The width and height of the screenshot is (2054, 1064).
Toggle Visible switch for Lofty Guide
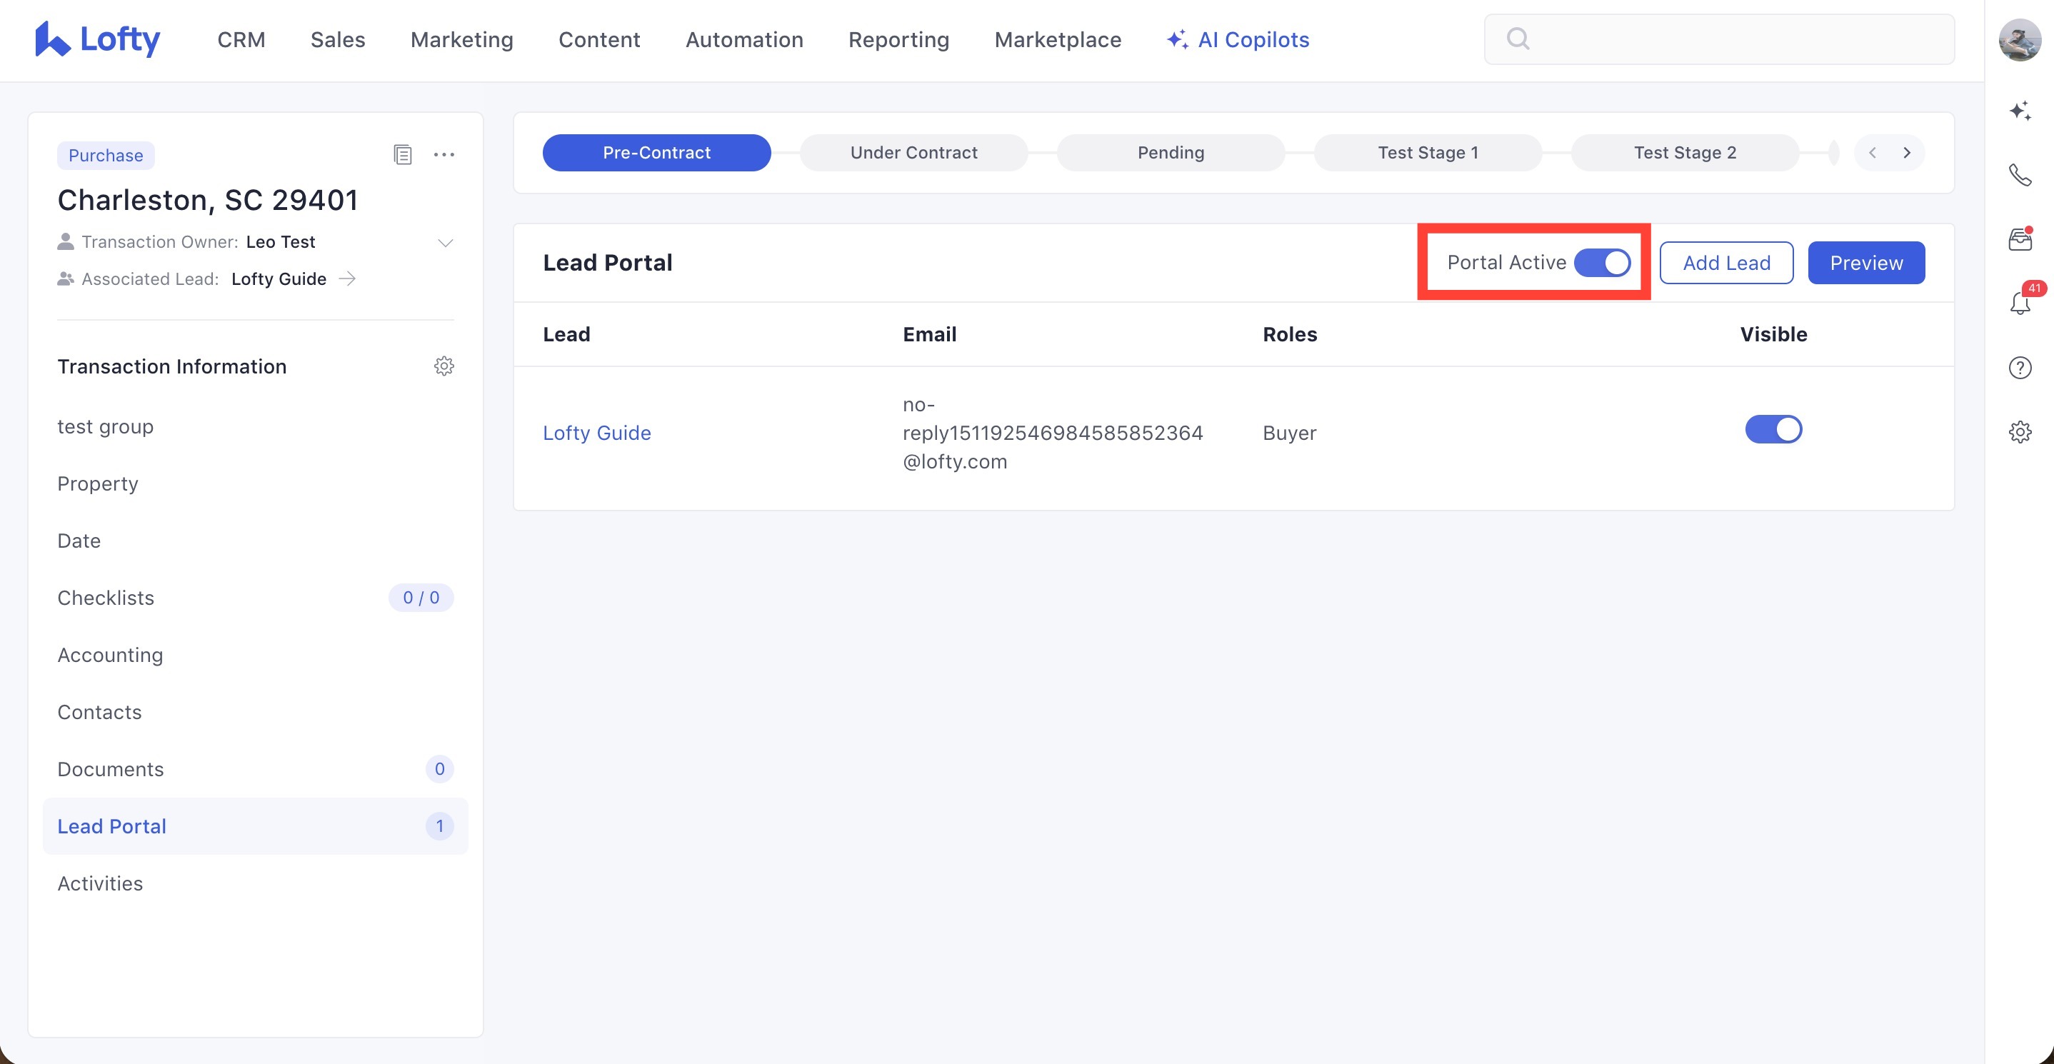click(x=1773, y=430)
